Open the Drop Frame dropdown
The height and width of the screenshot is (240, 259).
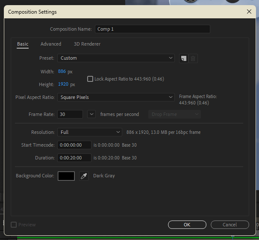[174, 114]
